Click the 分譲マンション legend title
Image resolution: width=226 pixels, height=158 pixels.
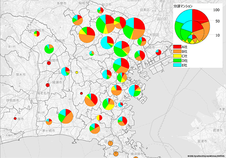tap(184, 6)
